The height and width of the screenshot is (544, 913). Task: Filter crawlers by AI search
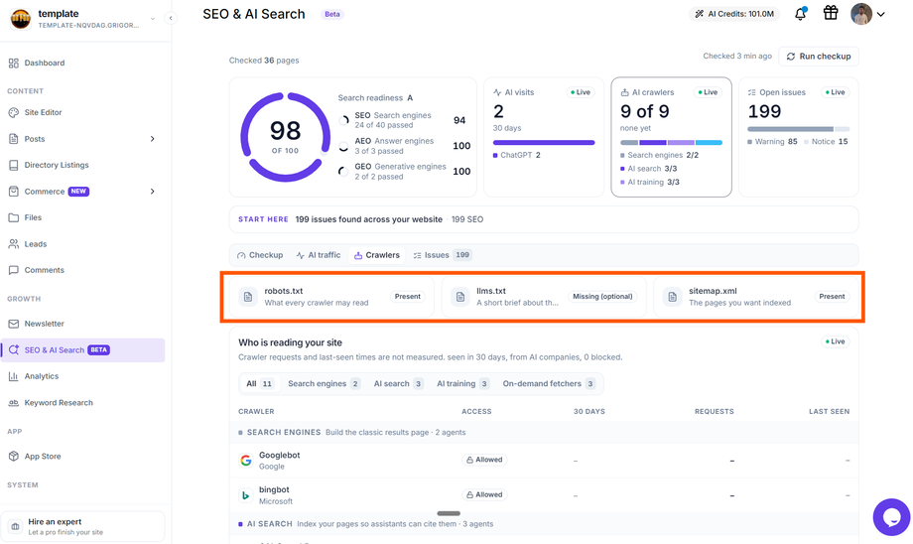[398, 384]
